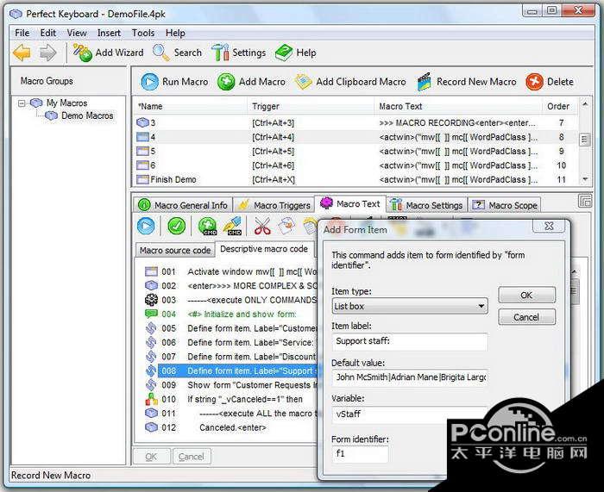604x492 pixels.
Task: Select code line 002 enter MORE COMPLEX
Action: (230, 286)
